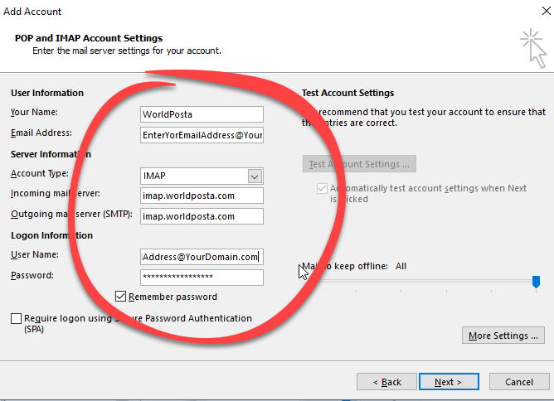Click the Mail to keep offline label

(344, 266)
